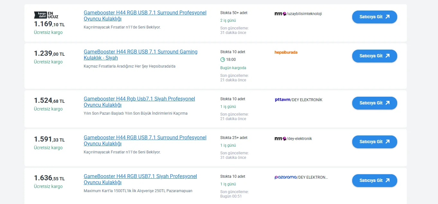The image size is (438, 204).
Task: Click the 'kargo dahil EN UCUZ' badge
Action: (46, 15)
